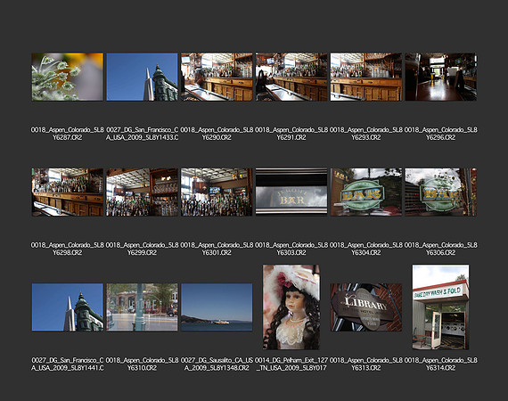Select the bar counter thumbnail Y6293
508x401 pixels.
(366, 77)
